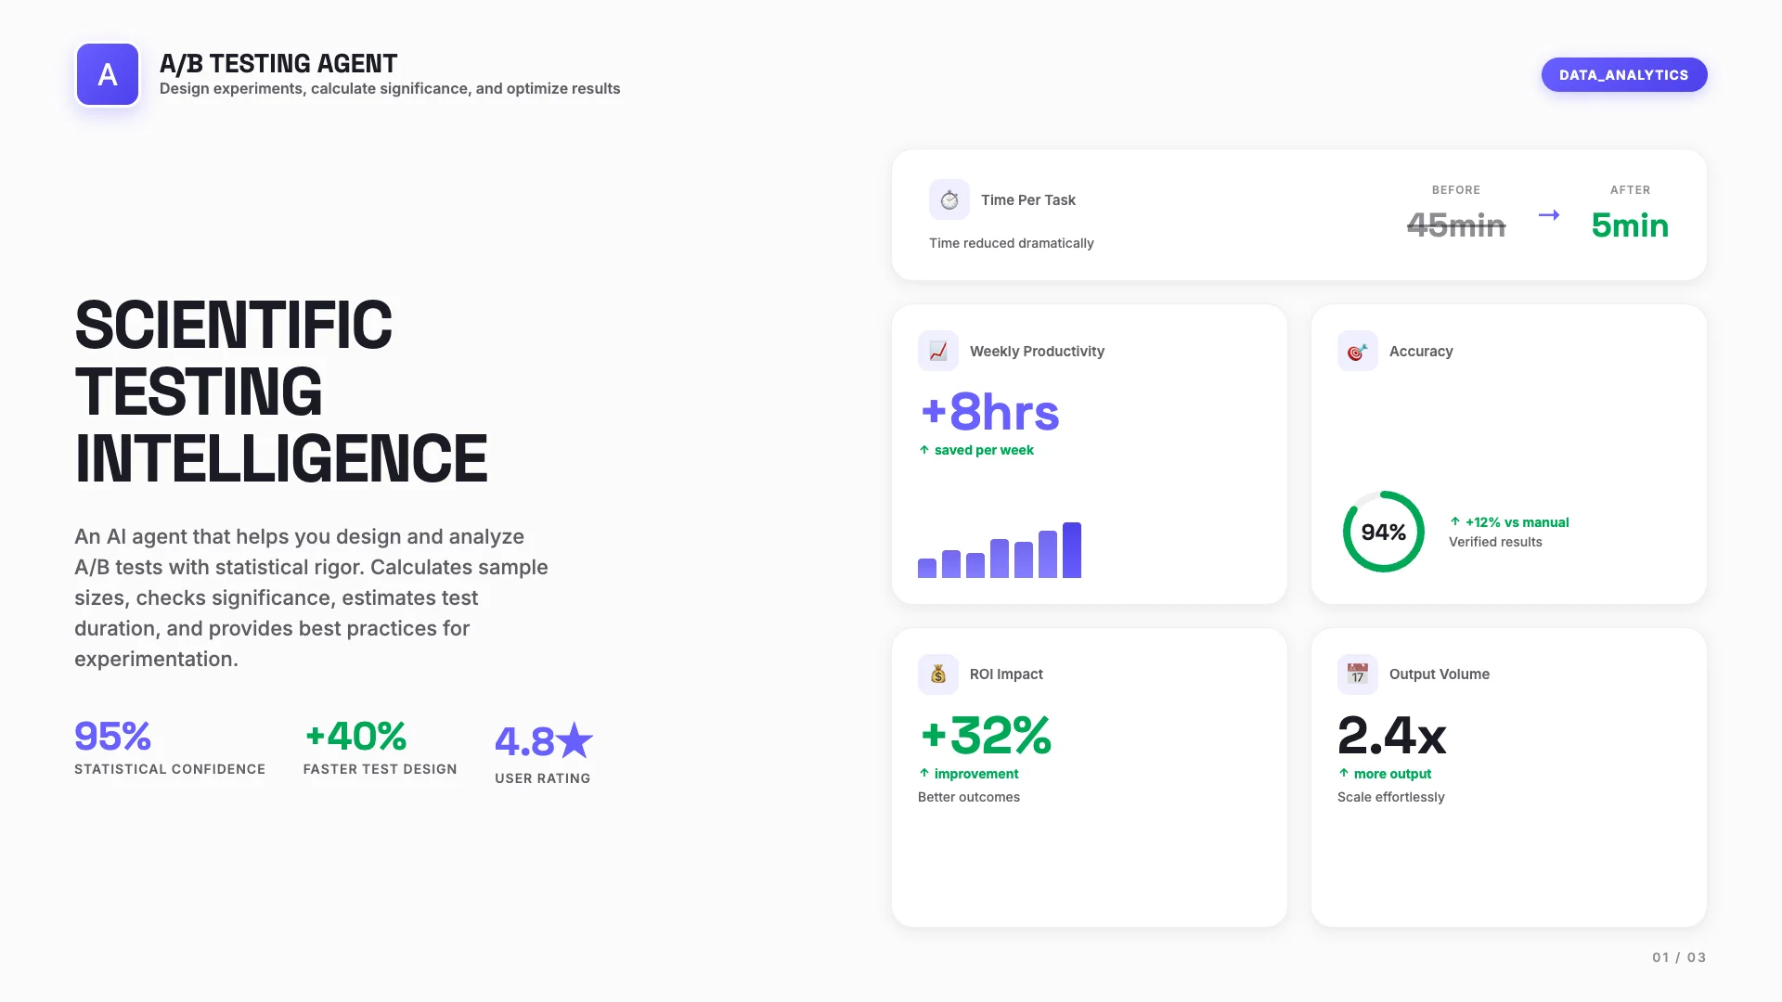Screen dimensions: 1782x1002
Task: Click the Verified results label
Action: [x=1494, y=542]
